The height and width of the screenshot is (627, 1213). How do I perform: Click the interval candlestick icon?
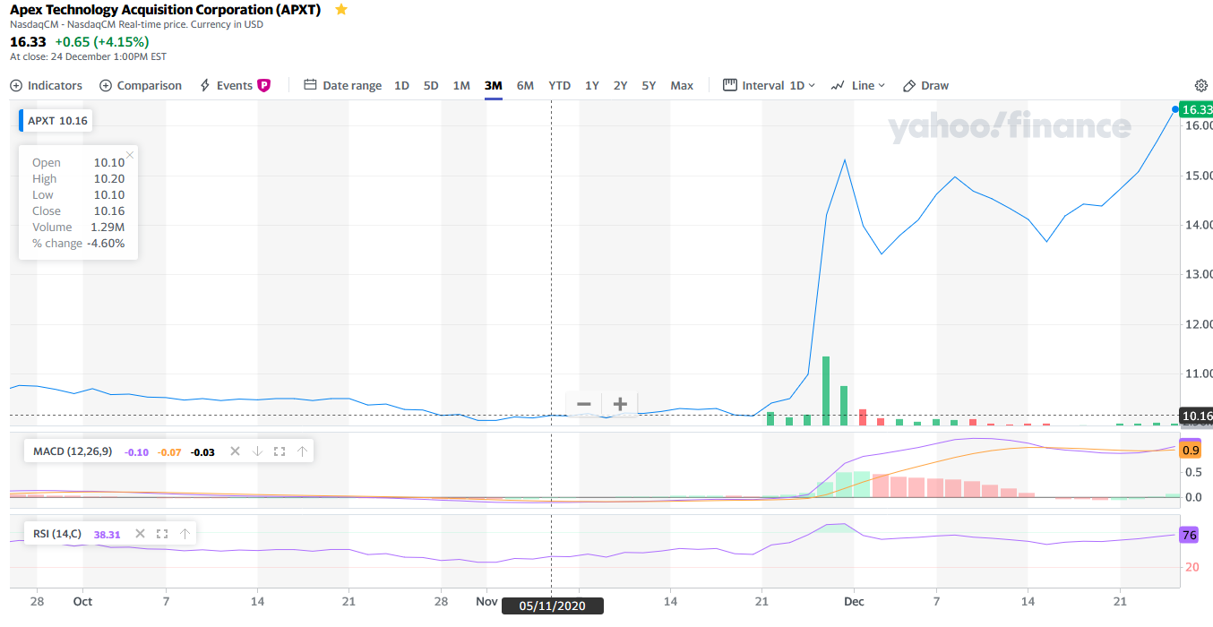pyautogui.click(x=729, y=85)
